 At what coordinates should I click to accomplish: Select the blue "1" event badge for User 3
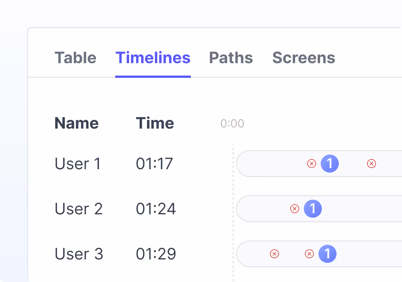[327, 254]
